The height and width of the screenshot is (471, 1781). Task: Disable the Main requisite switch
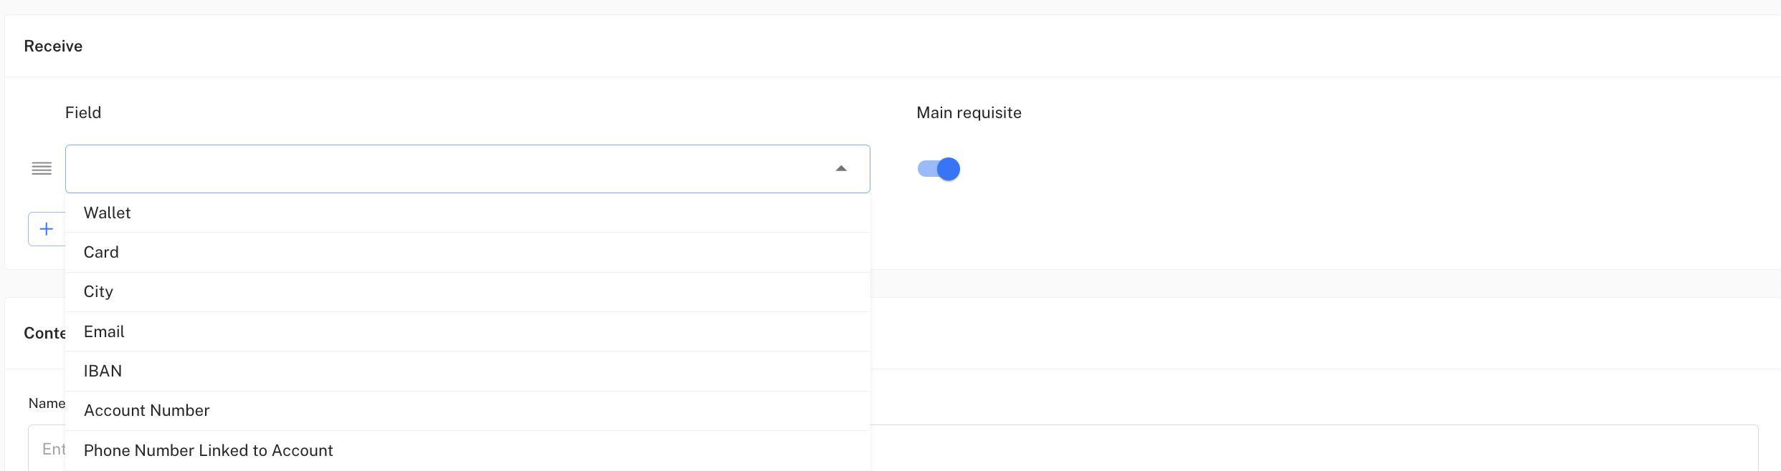[x=939, y=169]
